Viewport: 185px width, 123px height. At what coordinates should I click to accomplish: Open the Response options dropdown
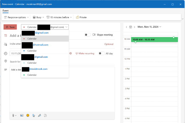tap(16, 17)
